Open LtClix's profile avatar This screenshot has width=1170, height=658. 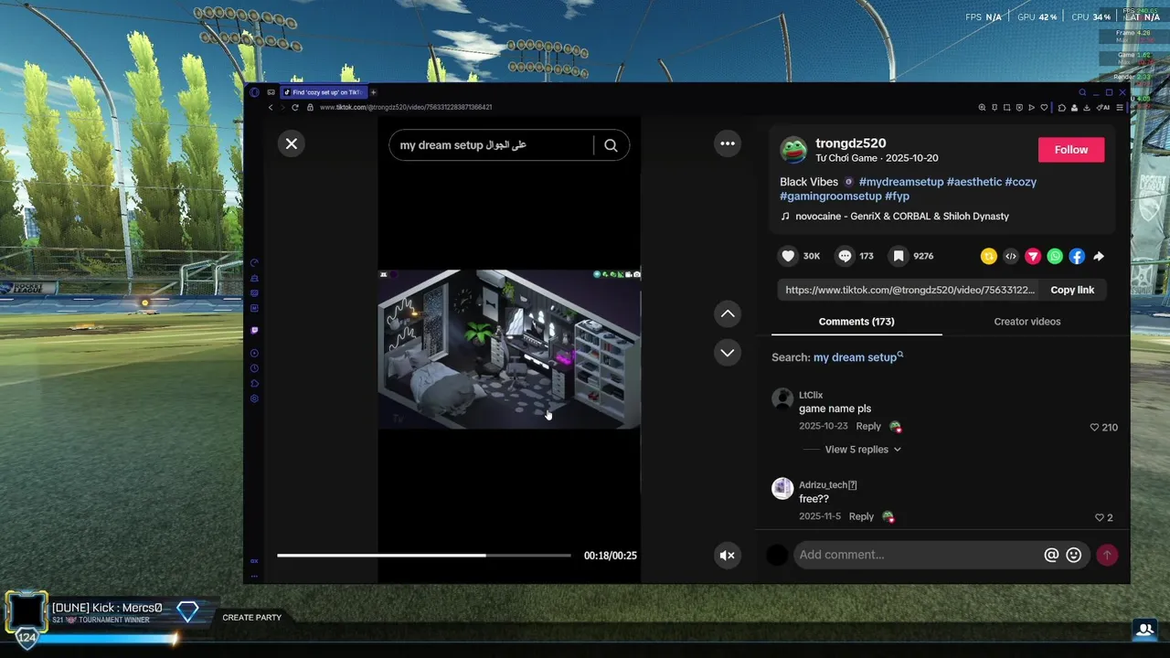782,398
